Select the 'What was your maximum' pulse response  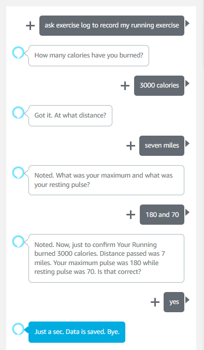point(106,180)
